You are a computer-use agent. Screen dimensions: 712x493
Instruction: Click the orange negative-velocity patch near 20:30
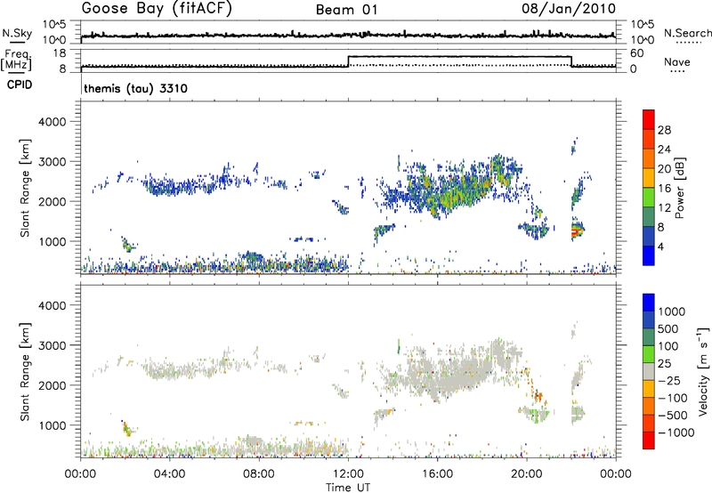[x=538, y=397]
